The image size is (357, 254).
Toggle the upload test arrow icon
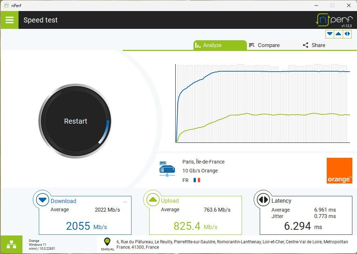click(338, 34)
